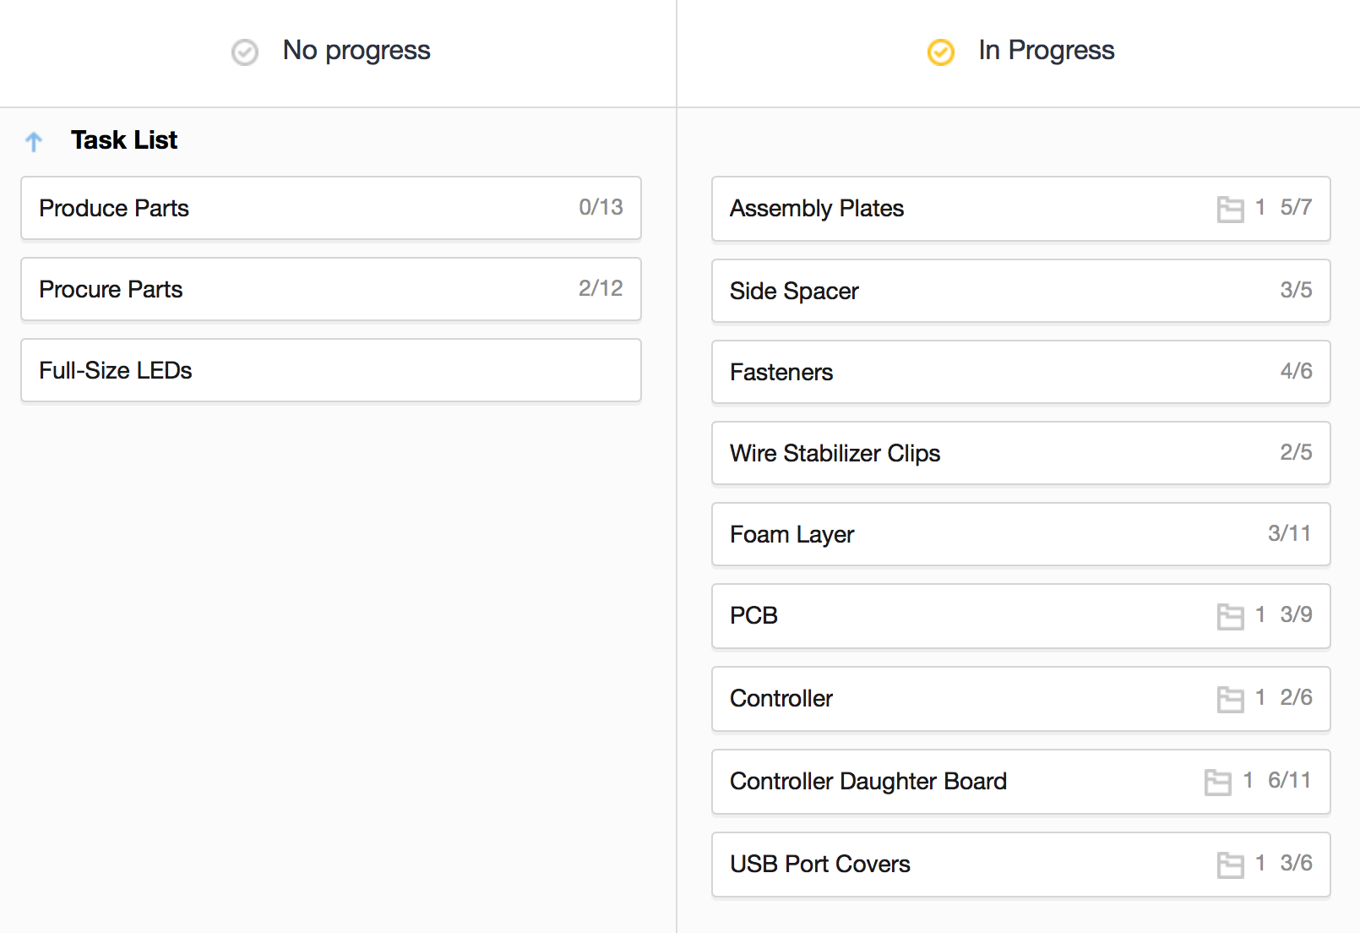Expand the 6/11 counter on Controller Daughter Board

1288,782
